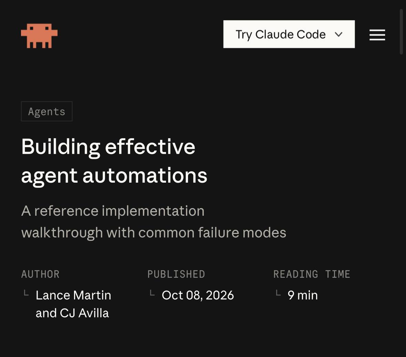Click the corner arrow icon beside 9 min
Viewport: 406px width, 357px height.
pyautogui.click(x=278, y=293)
